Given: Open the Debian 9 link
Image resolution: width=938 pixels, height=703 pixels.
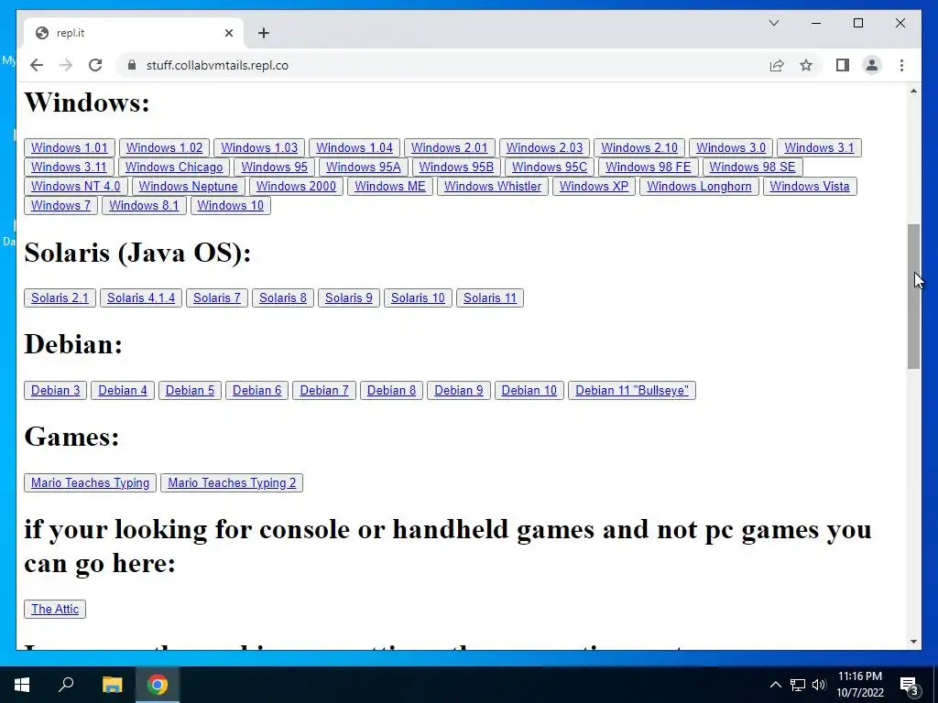Looking at the screenshot, I should click(x=459, y=390).
